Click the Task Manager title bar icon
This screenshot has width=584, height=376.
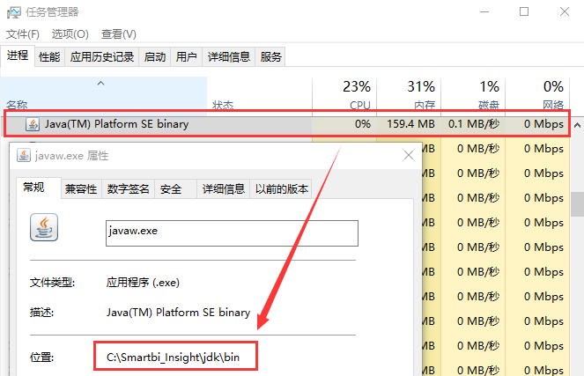(14, 12)
